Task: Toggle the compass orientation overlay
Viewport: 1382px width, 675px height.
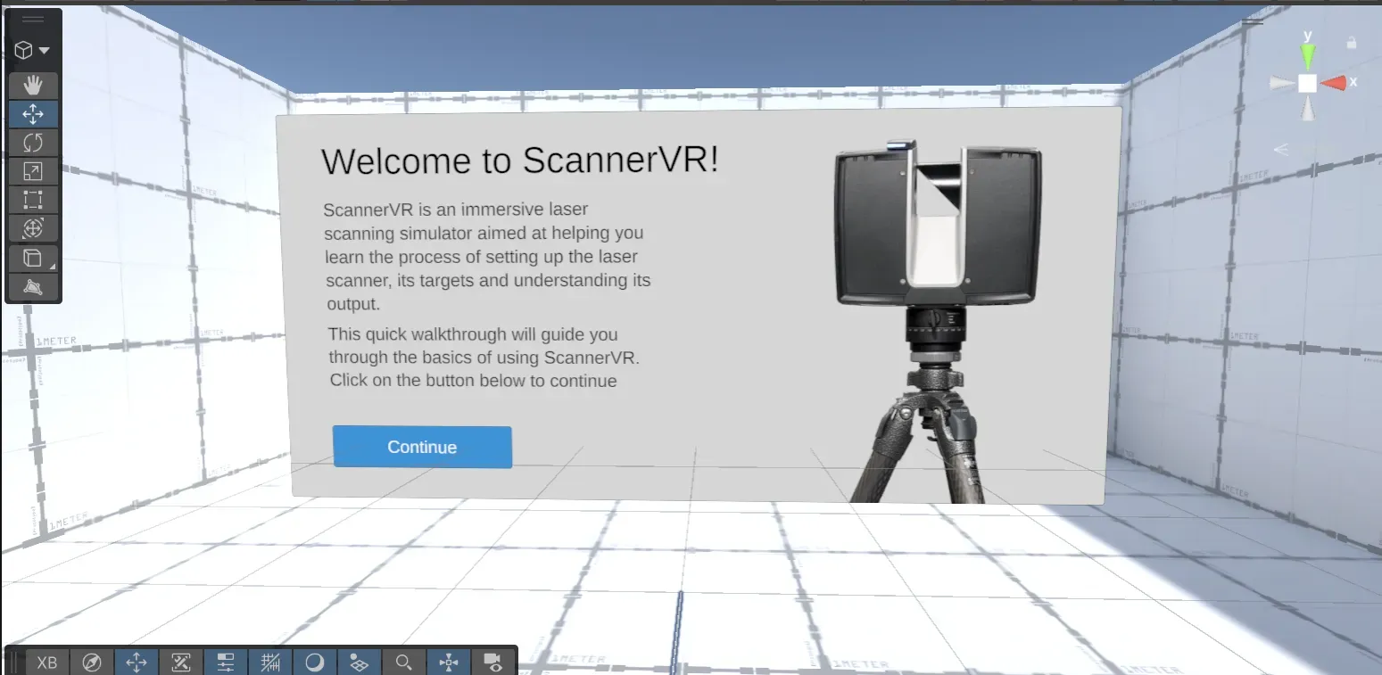Action: pos(92,662)
